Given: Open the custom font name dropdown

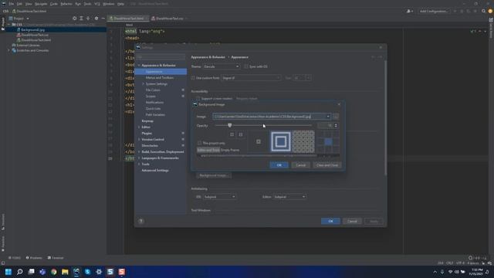Looking at the screenshot, I should [251, 78].
